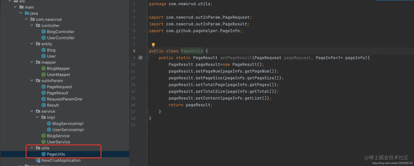
Task: Click the PageUtils class name in editor
Action: (x=192, y=51)
